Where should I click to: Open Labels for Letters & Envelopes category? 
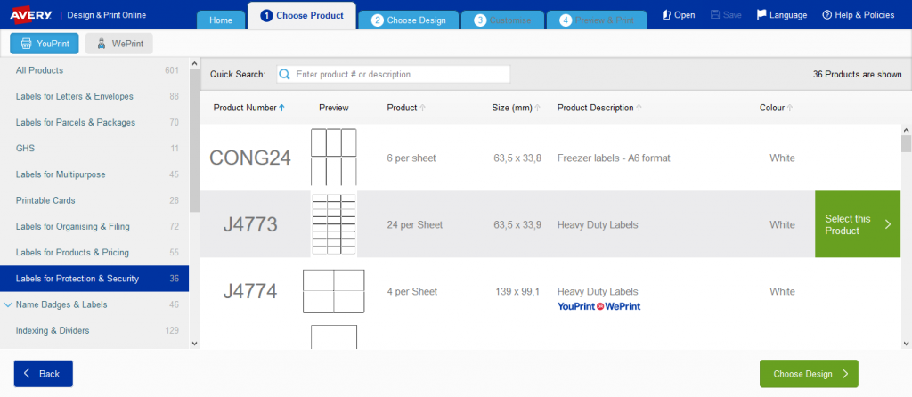[94, 96]
